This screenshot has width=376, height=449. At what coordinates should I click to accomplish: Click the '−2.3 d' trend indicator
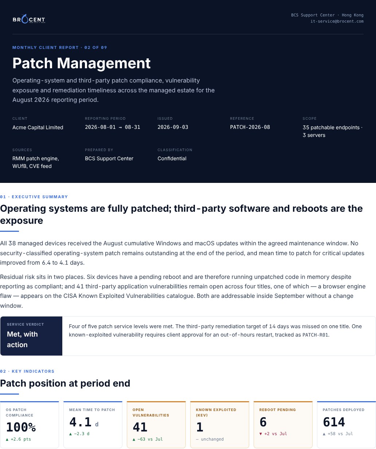pos(79,434)
